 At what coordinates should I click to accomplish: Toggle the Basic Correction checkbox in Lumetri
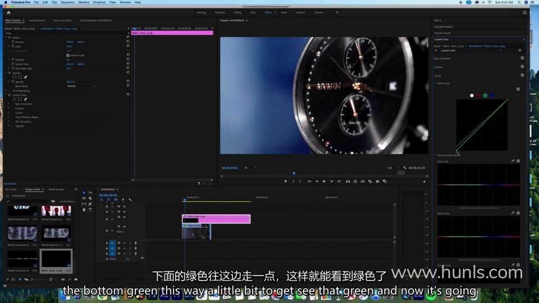(522, 58)
